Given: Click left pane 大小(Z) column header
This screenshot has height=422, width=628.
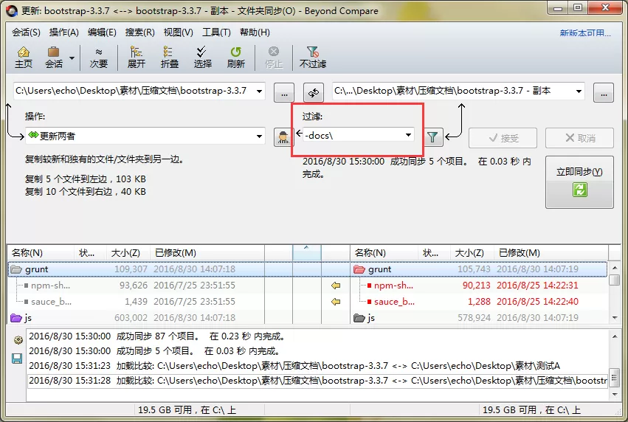Looking at the screenshot, I should click(x=128, y=253).
